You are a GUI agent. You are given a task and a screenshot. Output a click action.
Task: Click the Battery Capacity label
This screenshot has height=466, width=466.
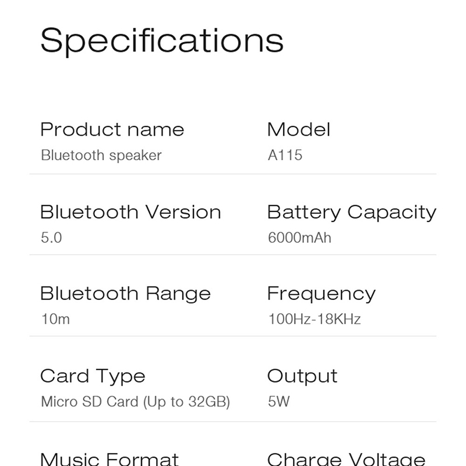tap(351, 212)
